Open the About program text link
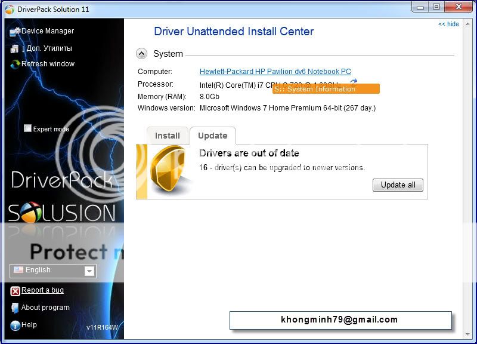 (45, 308)
